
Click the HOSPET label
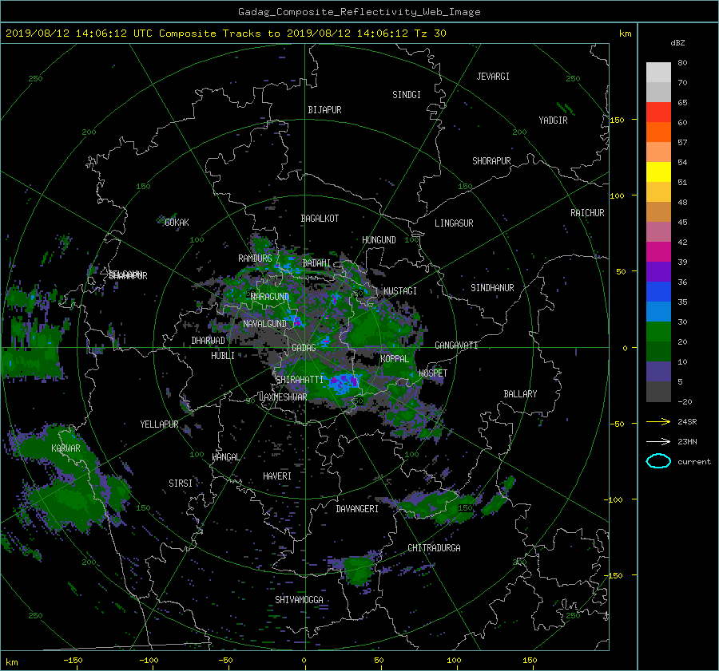tap(433, 373)
